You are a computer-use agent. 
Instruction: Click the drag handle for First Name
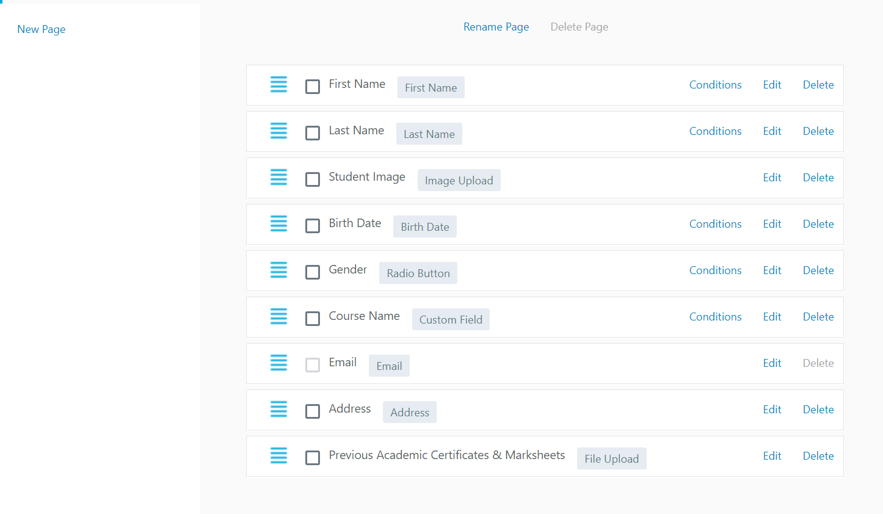(x=278, y=84)
